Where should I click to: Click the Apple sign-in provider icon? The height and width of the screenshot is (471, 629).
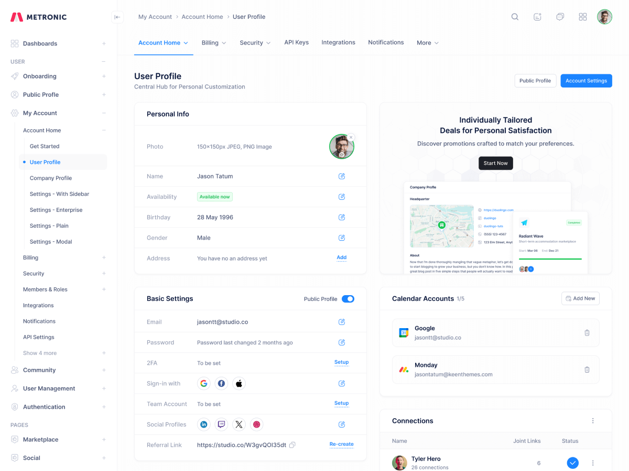(x=239, y=383)
